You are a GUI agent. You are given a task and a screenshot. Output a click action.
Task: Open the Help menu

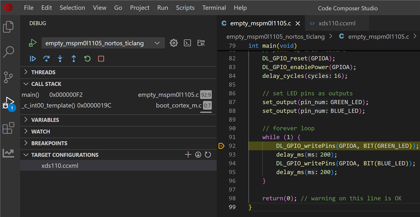pyautogui.click(x=240, y=8)
